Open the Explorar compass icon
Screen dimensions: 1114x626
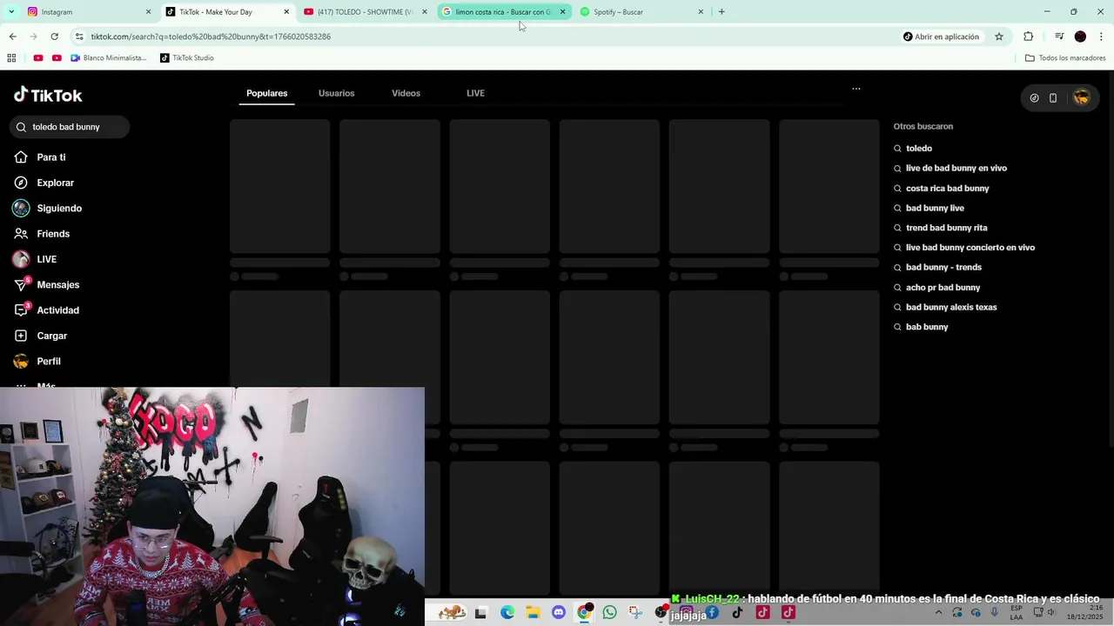[21, 183]
